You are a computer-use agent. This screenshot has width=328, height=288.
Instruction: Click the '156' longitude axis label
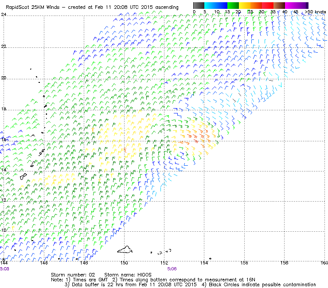pos(244,263)
